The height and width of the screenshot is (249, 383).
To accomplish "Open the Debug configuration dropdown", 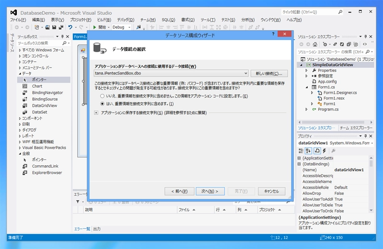I will click(129, 27).
